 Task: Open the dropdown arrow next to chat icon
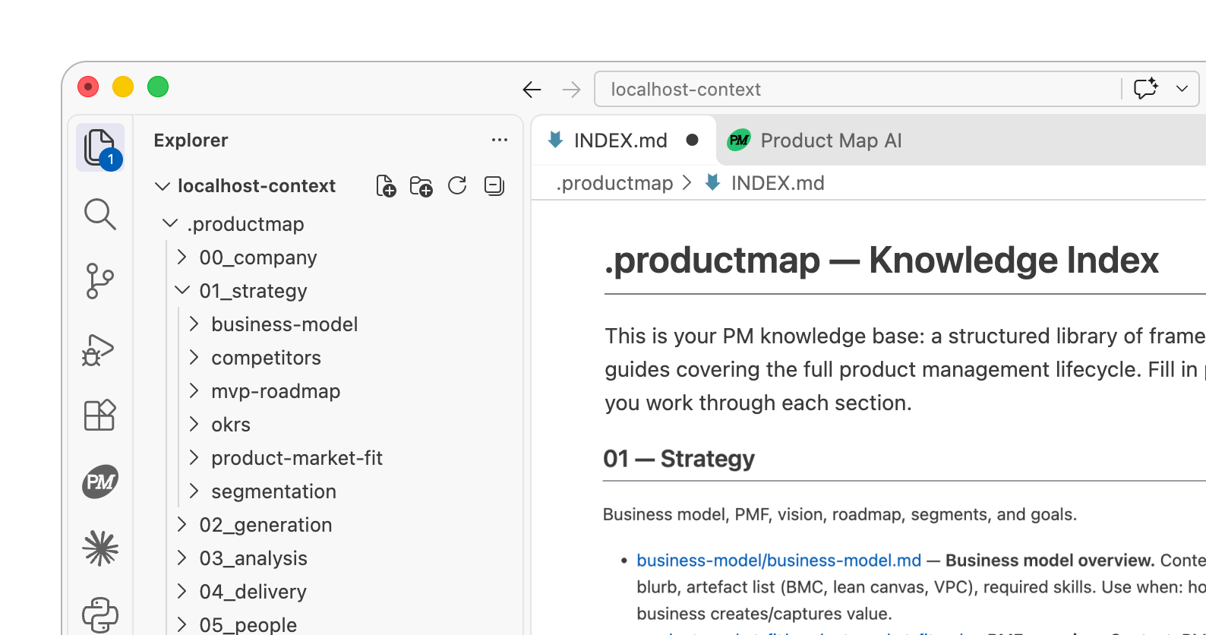(1182, 89)
